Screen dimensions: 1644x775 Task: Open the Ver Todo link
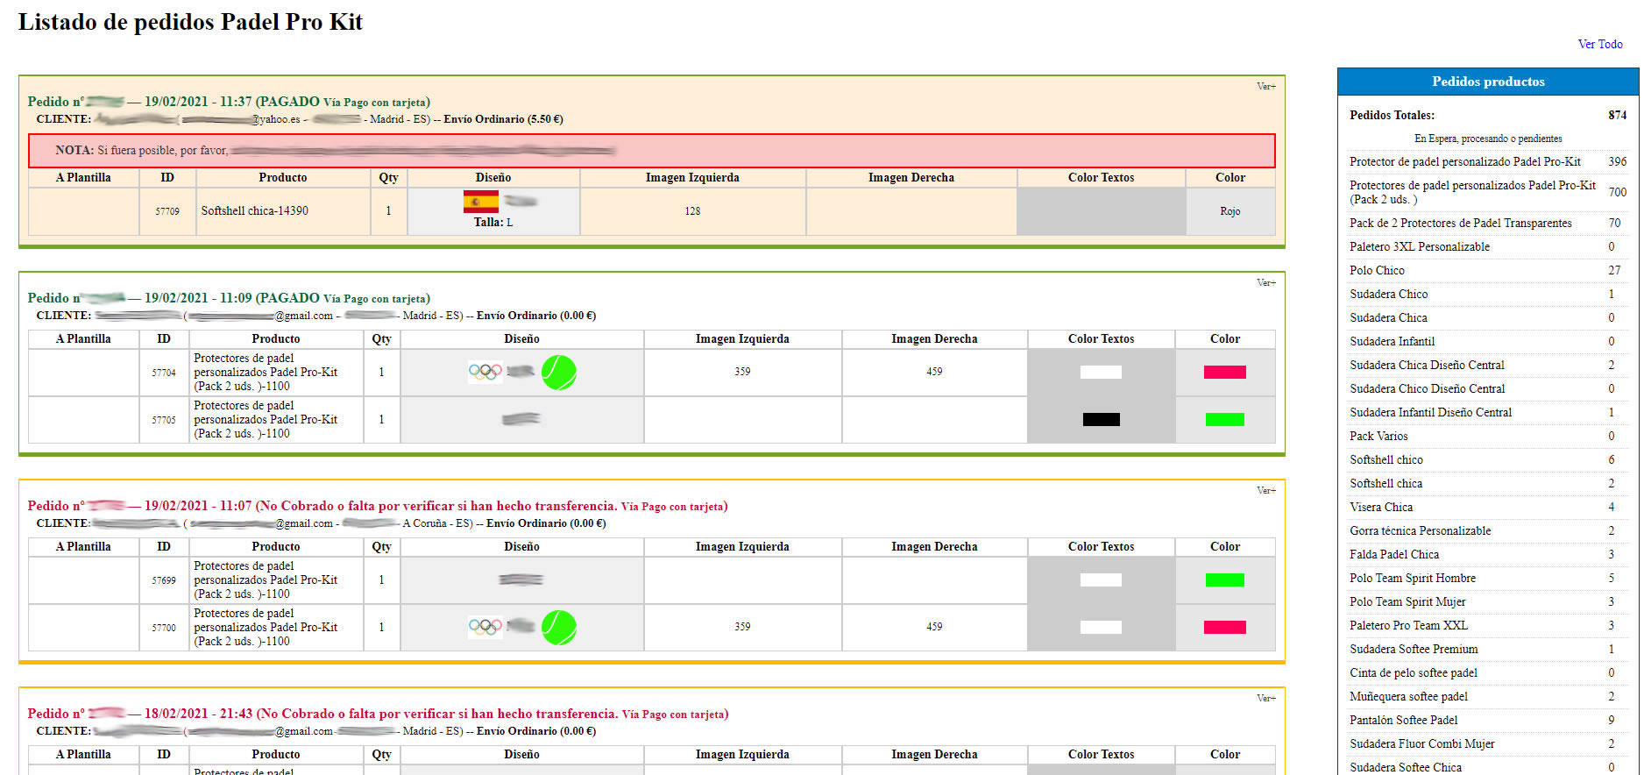coord(1600,44)
